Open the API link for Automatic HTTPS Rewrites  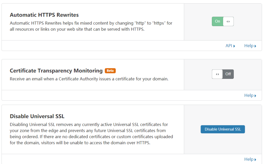(x=230, y=46)
